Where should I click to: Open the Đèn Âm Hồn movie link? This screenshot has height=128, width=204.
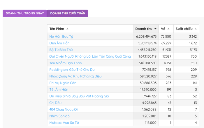(x=59, y=43)
